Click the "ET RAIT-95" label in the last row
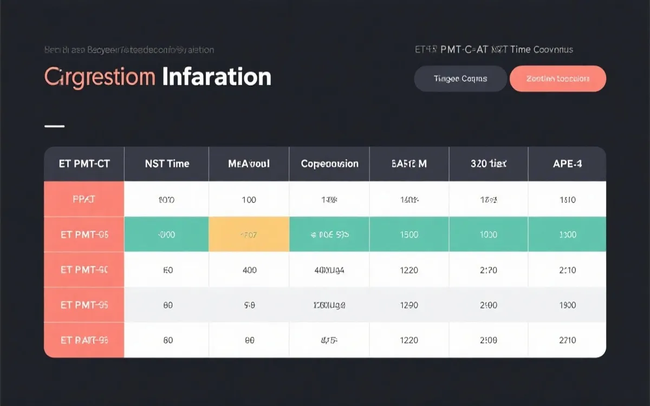 [x=84, y=340]
